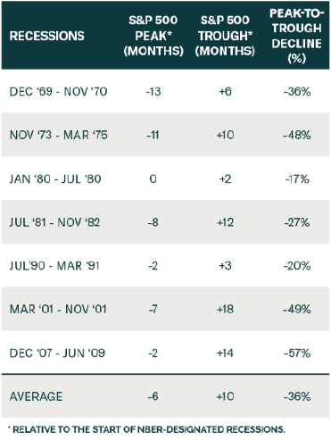Click the NBER-designated recessions footnote
Viewport: 331px width, 440px height.
point(146,429)
